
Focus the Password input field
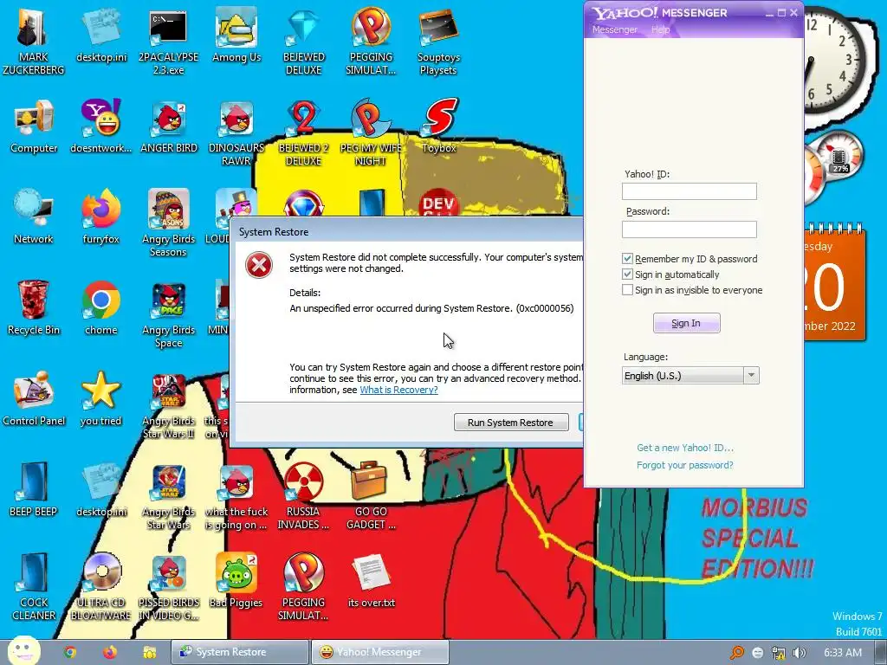pos(689,229)
